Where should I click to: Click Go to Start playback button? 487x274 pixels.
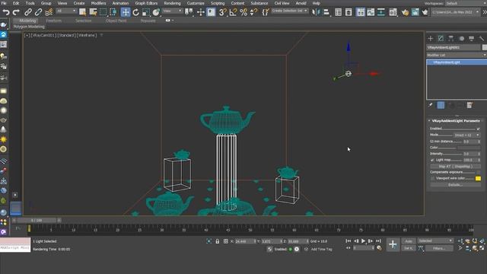(349, 241)
